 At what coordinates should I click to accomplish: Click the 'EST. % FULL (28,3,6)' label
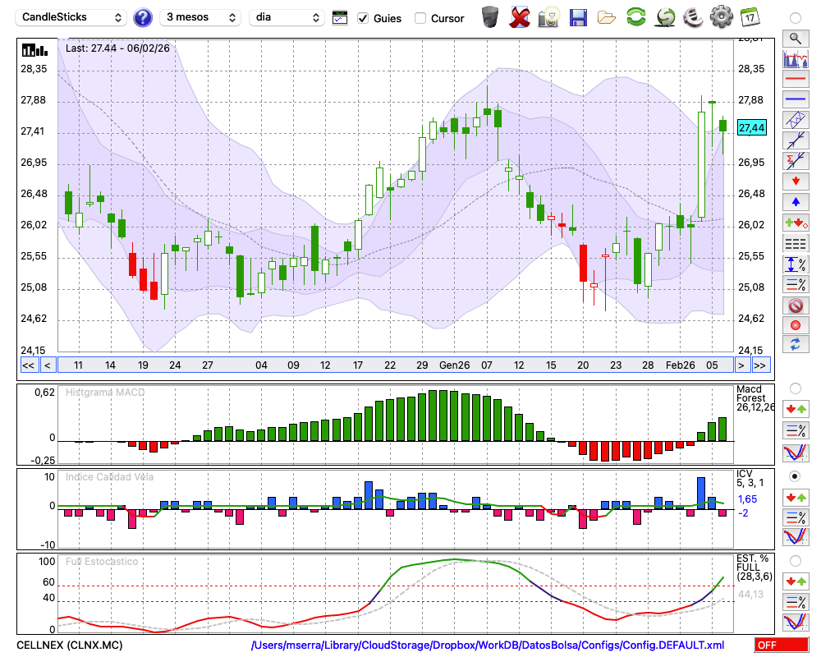(x=754, y=567)
